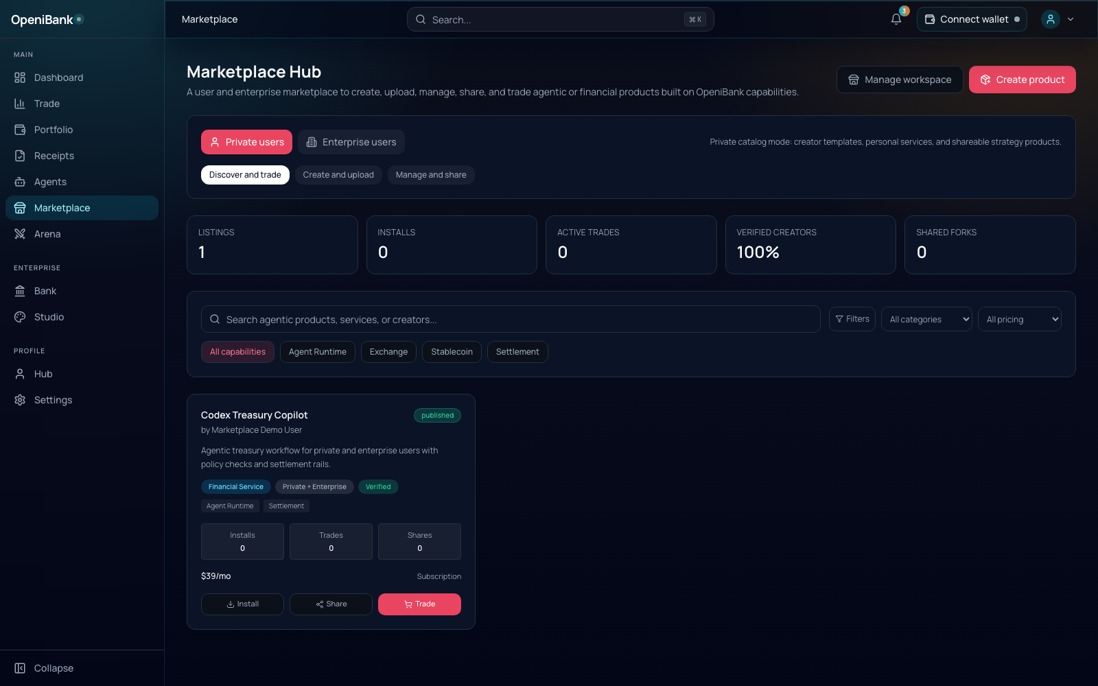Switch to the Create and upload tab
1098x686 pixels.
pyautogui.click(x=338, y=175)
